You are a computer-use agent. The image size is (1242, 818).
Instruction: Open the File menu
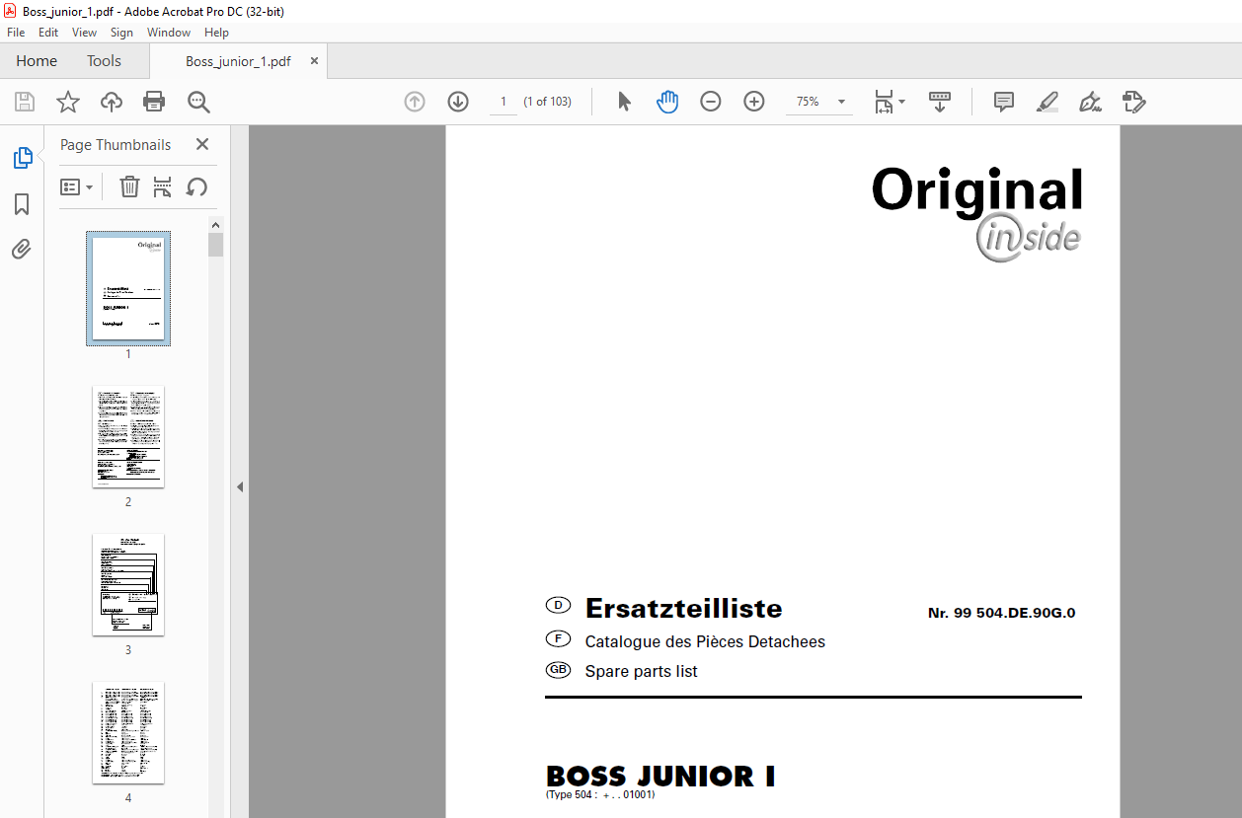(16, 33)
